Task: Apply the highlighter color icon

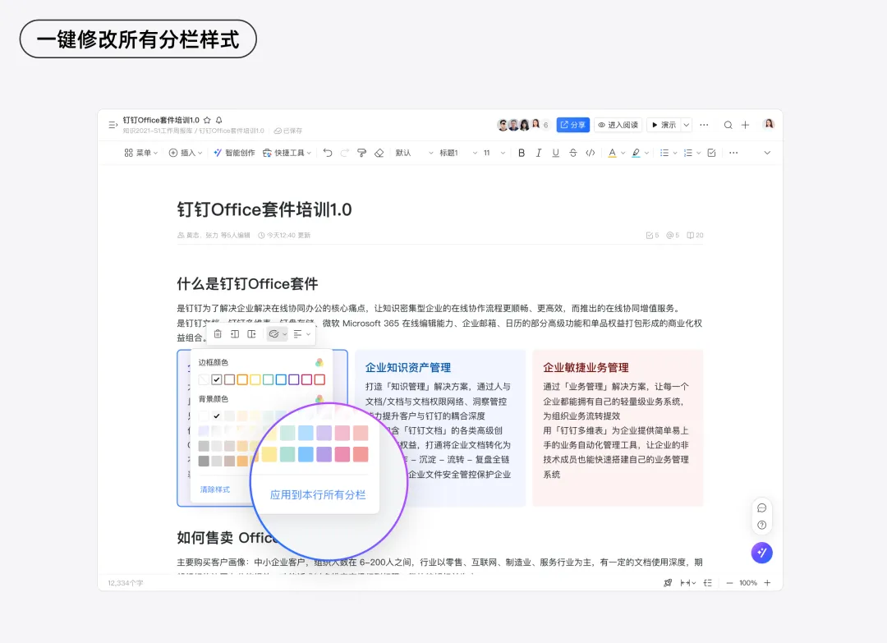Action: pos(636,153)
